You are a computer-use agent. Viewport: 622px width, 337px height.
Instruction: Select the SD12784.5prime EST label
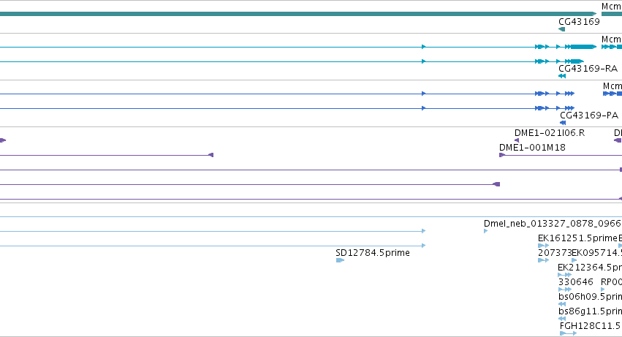click(x=373, y=253)
